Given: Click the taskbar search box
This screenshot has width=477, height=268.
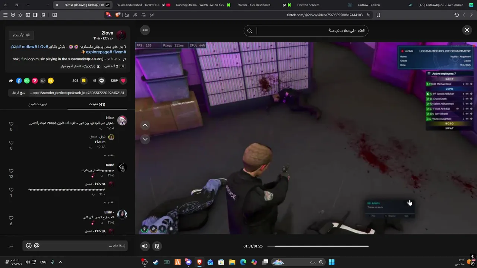Looking at the screenshot, I should pos(298,262).
